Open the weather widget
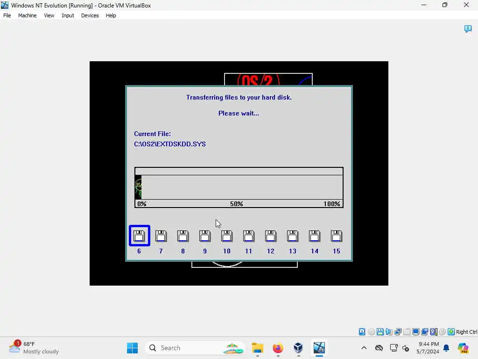This screenshot has width=478, height=359. click(34, 348)
